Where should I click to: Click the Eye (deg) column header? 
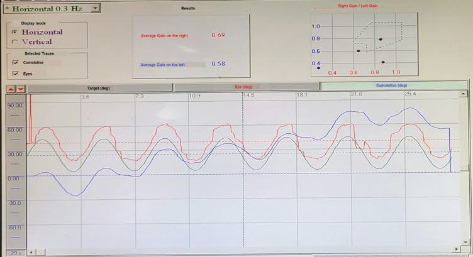pos(244,87)
